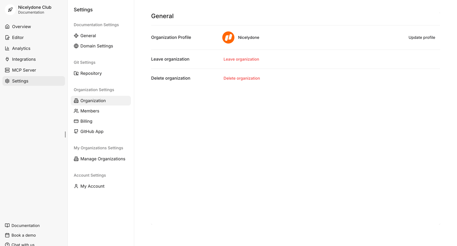Screen dimensions: 457x246
Task: Click the Billing credit card icon
Action: click(76, 121)
